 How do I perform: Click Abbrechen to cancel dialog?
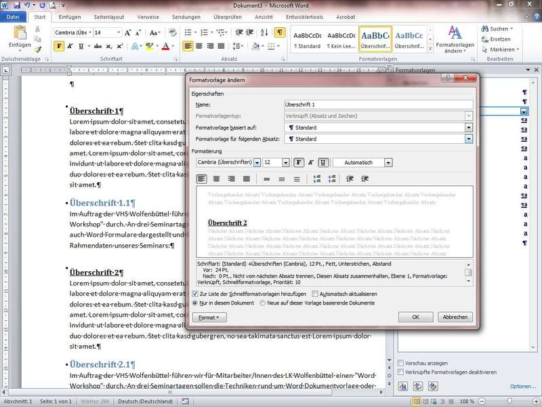tap(455, 317)
